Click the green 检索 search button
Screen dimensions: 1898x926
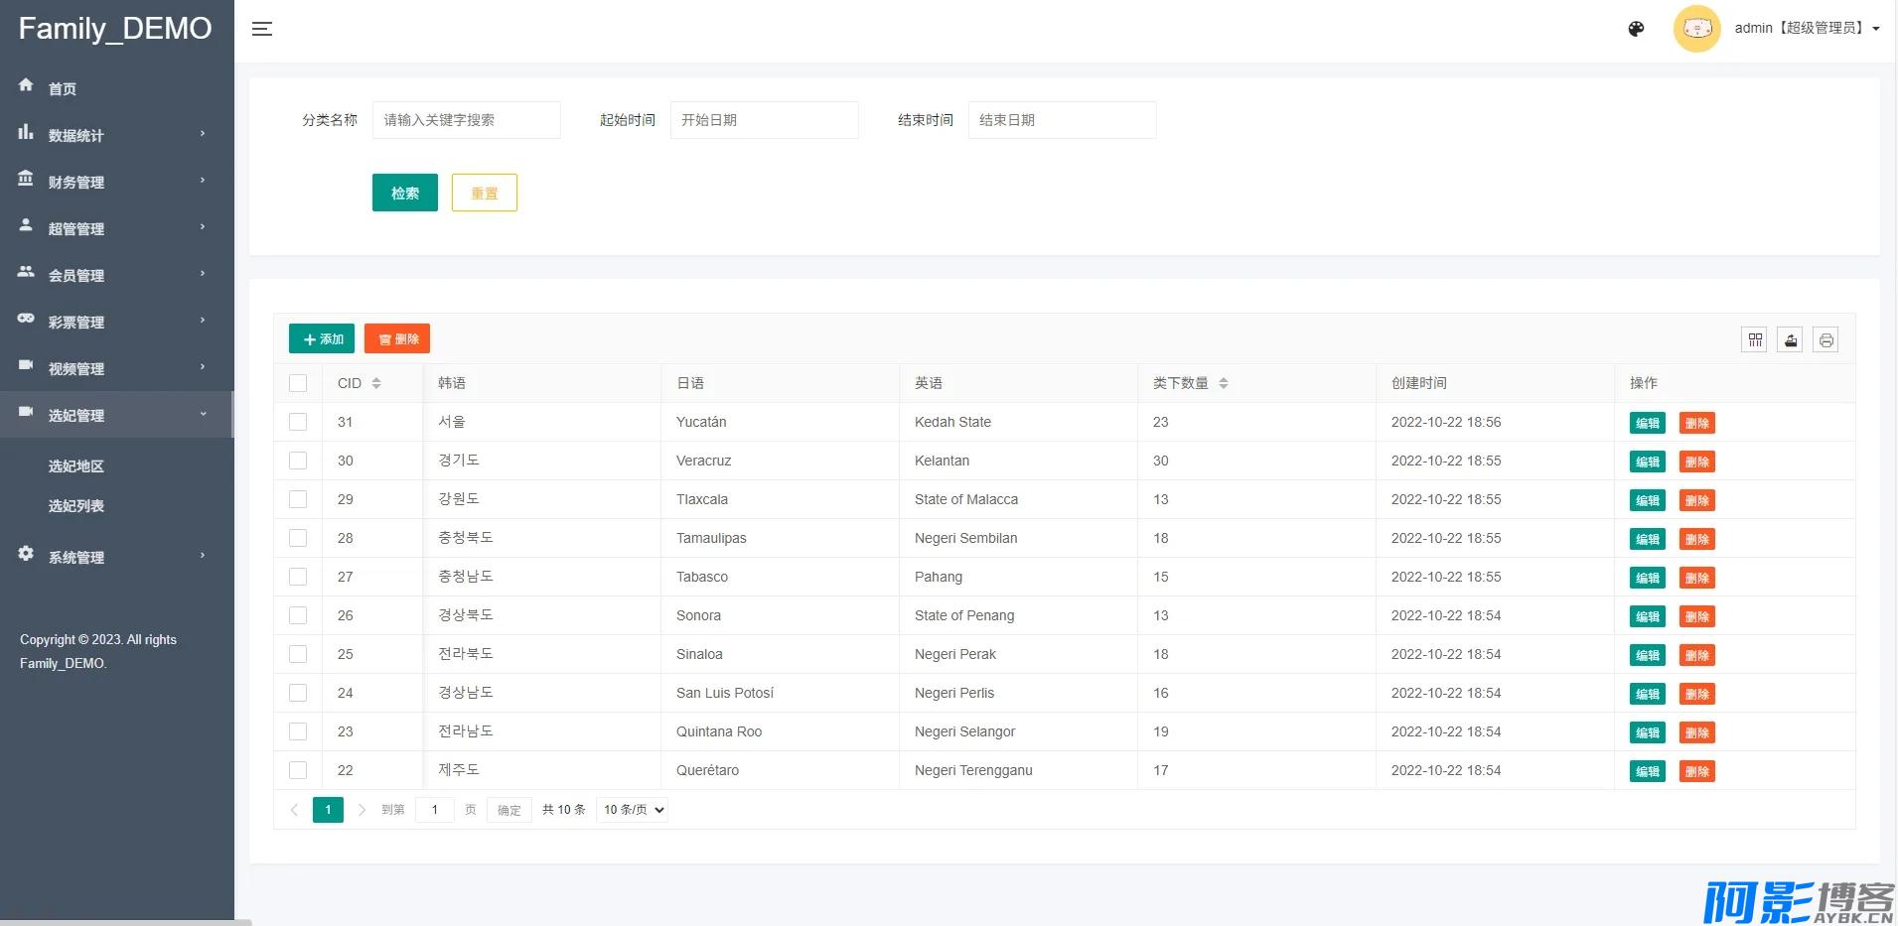tap(404, 193)
